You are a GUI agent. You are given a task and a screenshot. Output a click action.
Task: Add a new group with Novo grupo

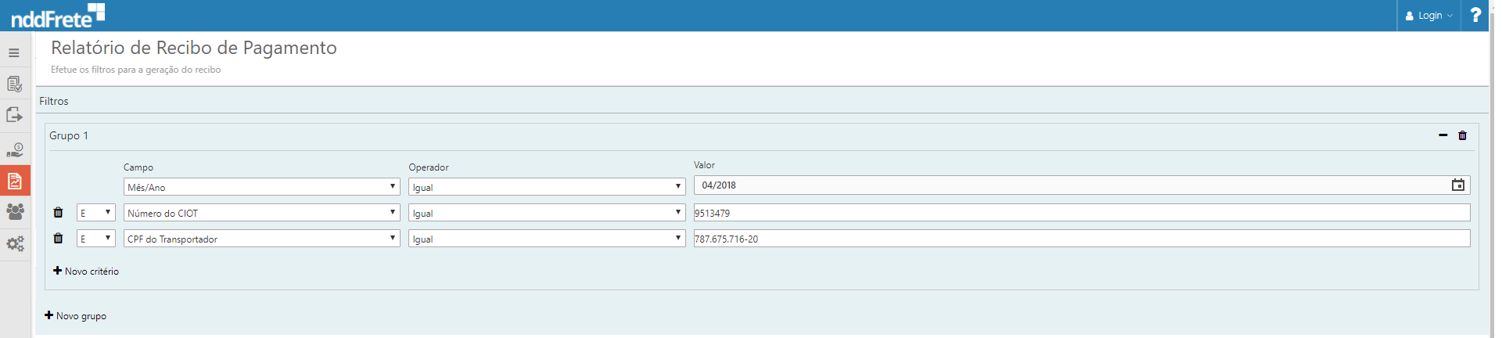click(x=76, y=315)
